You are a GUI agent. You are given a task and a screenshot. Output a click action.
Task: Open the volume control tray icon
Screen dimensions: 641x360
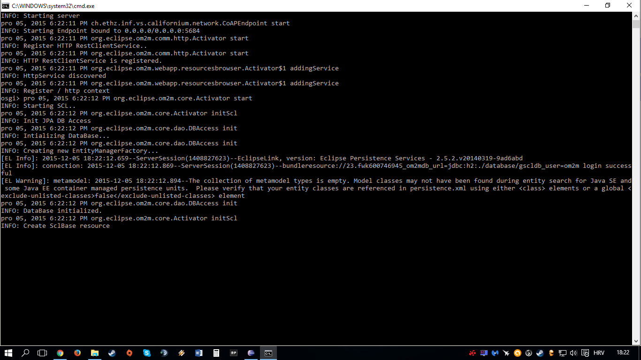coord(573,353)
